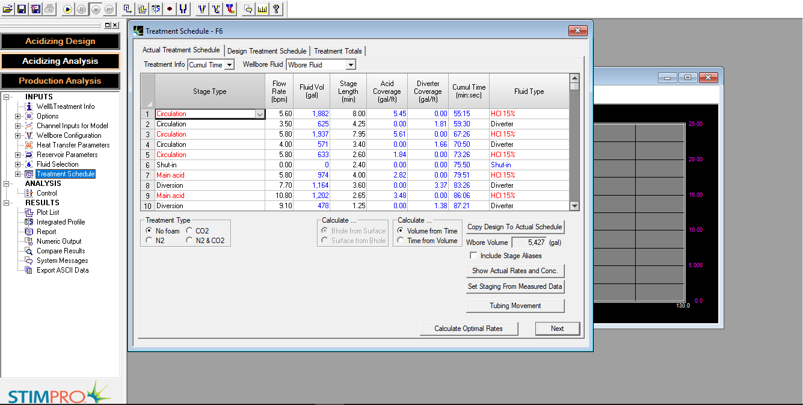Enable the Include Stage Aliases checkbox
The height and width of the screenshot is (405, 803).
point(473,256)
